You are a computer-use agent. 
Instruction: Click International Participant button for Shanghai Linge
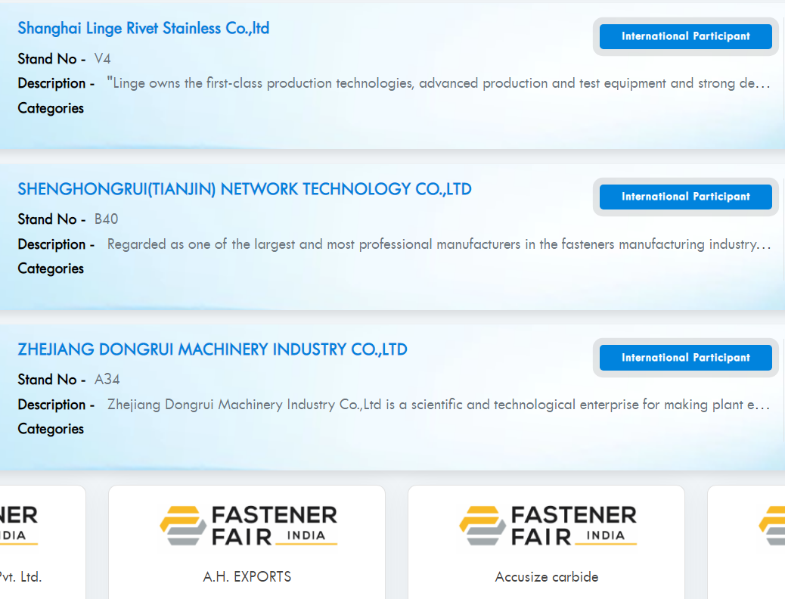(x=685, y=36)
